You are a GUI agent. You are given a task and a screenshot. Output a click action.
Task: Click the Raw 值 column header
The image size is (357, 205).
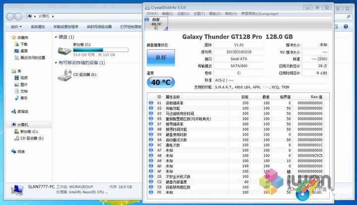coord(316,97)
